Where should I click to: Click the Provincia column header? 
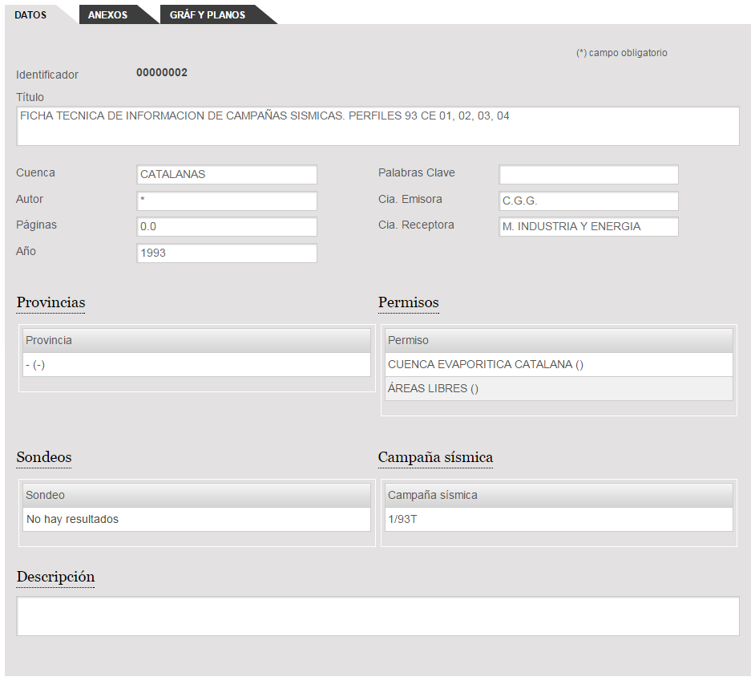pos(196,341)
